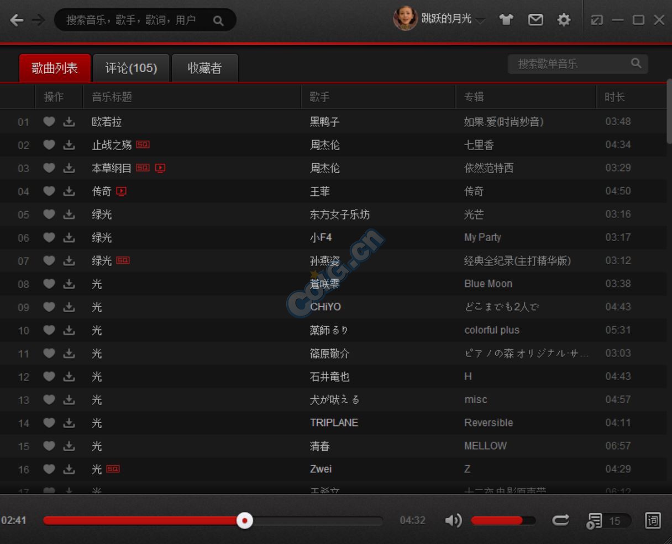
Task: Favorite 止战之殇 with its heart icon
Action: point(49,145)
